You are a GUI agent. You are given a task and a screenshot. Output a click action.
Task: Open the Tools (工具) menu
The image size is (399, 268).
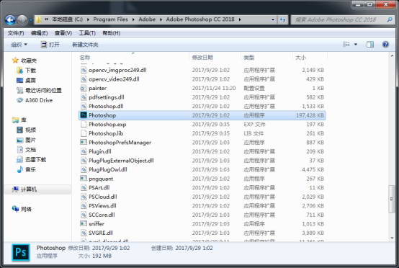click(x=87, y=33)
